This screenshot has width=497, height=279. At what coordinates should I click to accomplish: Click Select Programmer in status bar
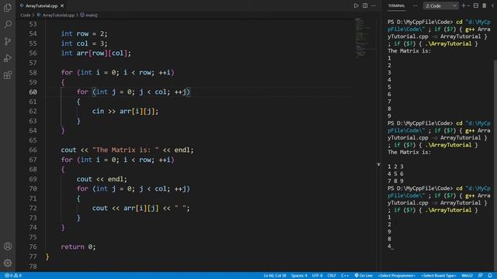tap(397, 276)
